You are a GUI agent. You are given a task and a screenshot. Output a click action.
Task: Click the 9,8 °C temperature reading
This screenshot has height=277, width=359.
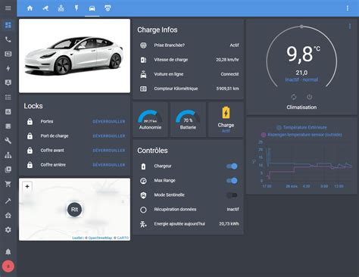pos(303,54)
